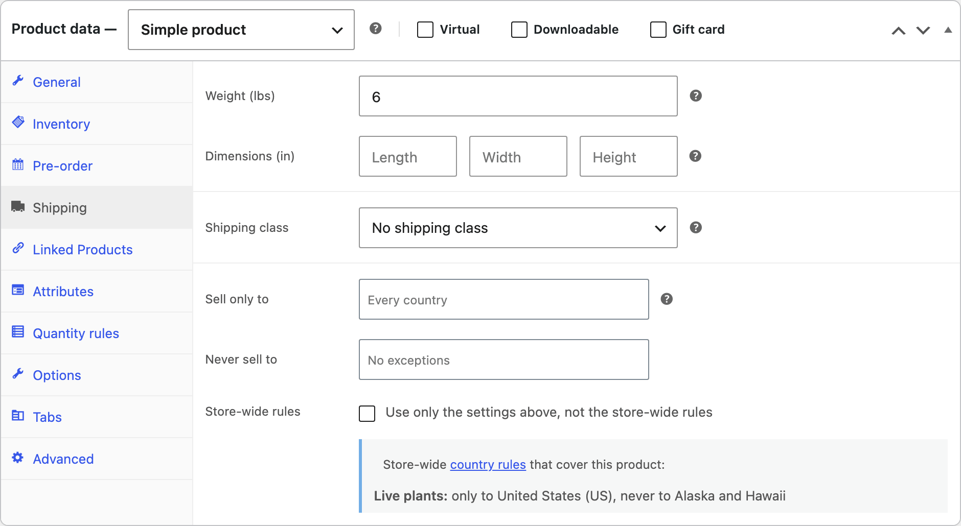This screenshot has height=526, width=961.
Task: Click the Pre-order calendar icon
Action: (x=18, y=164)
